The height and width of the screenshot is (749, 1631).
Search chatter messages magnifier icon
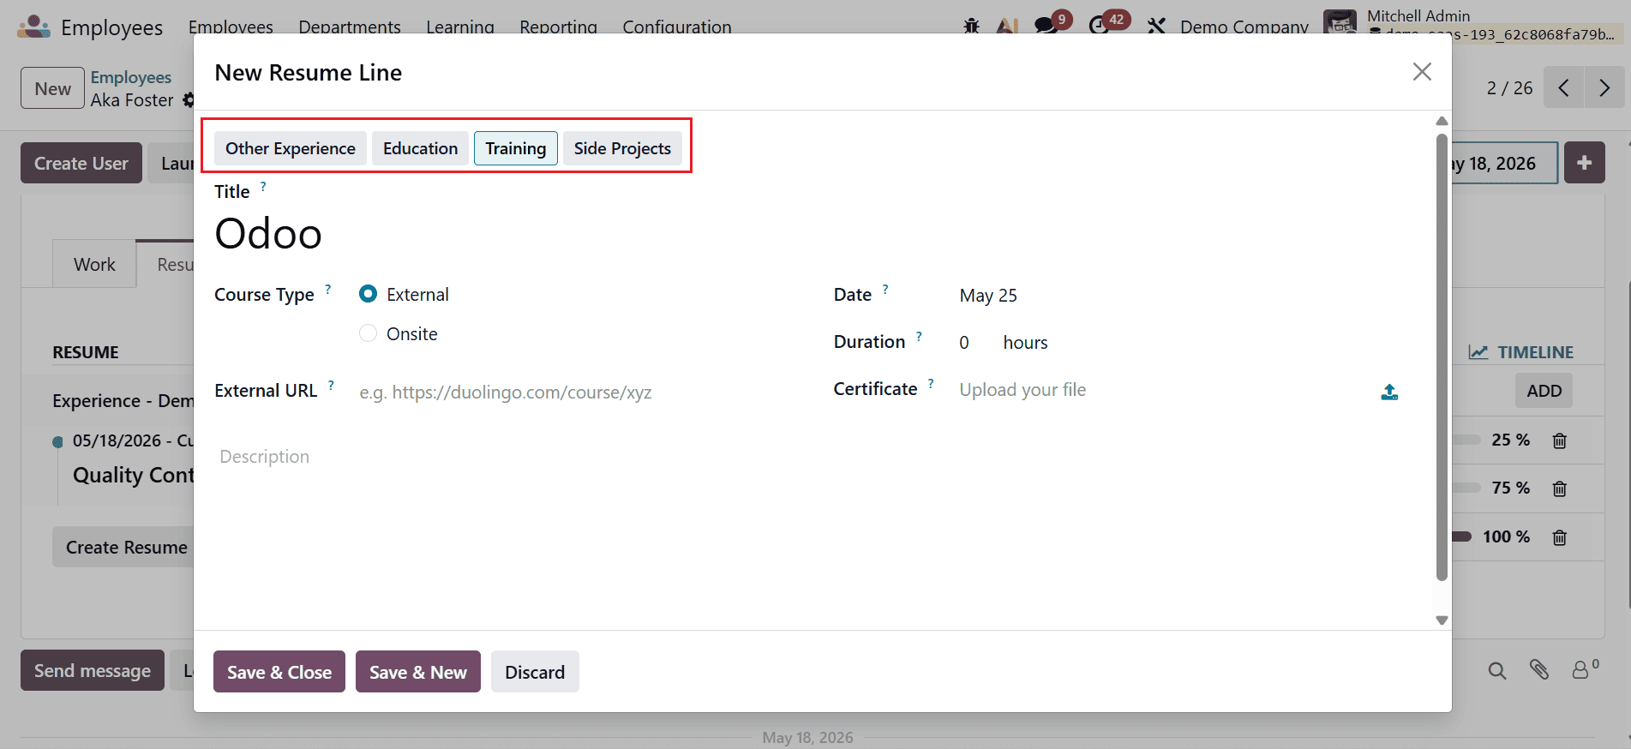pos(1496,670)
